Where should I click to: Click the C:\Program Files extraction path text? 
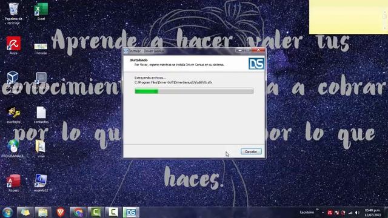click(x=173, y=82)
